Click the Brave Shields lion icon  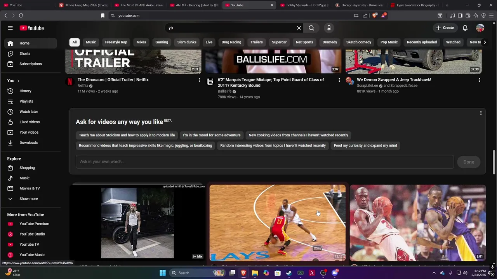[374, 15]
